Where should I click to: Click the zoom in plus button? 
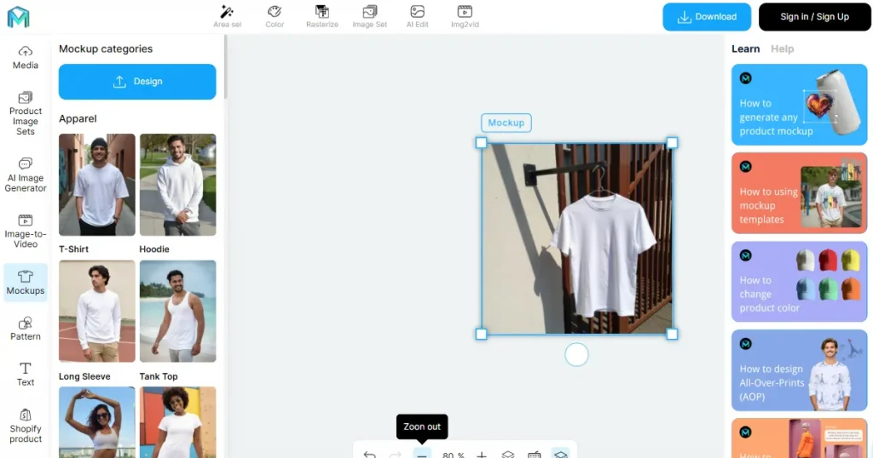click(482, 454)
